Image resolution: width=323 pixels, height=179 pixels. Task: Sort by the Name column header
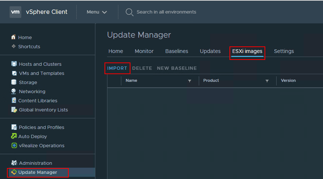[132, 80]
